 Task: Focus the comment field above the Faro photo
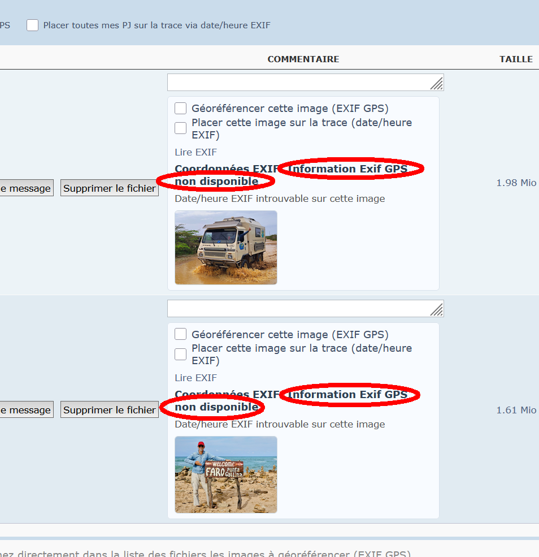(298, 308)
